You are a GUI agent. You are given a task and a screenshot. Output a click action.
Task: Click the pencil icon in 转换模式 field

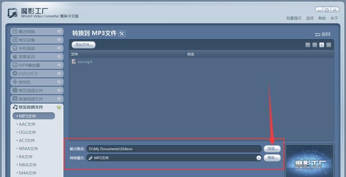click(x=90, y=158)
